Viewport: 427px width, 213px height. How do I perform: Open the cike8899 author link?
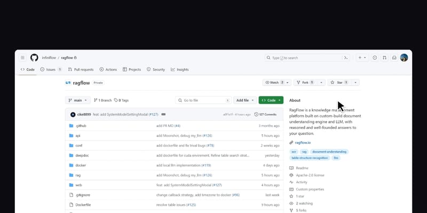pyautogui.click(x=84, y=114)
